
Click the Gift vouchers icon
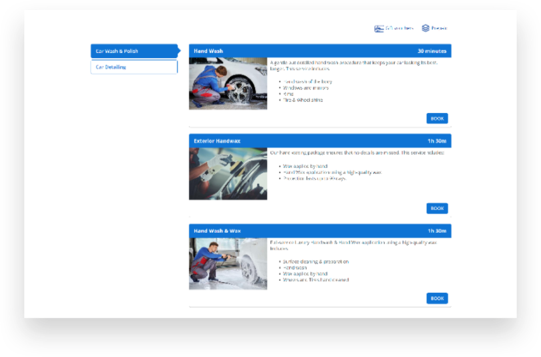tap(379, 28)
